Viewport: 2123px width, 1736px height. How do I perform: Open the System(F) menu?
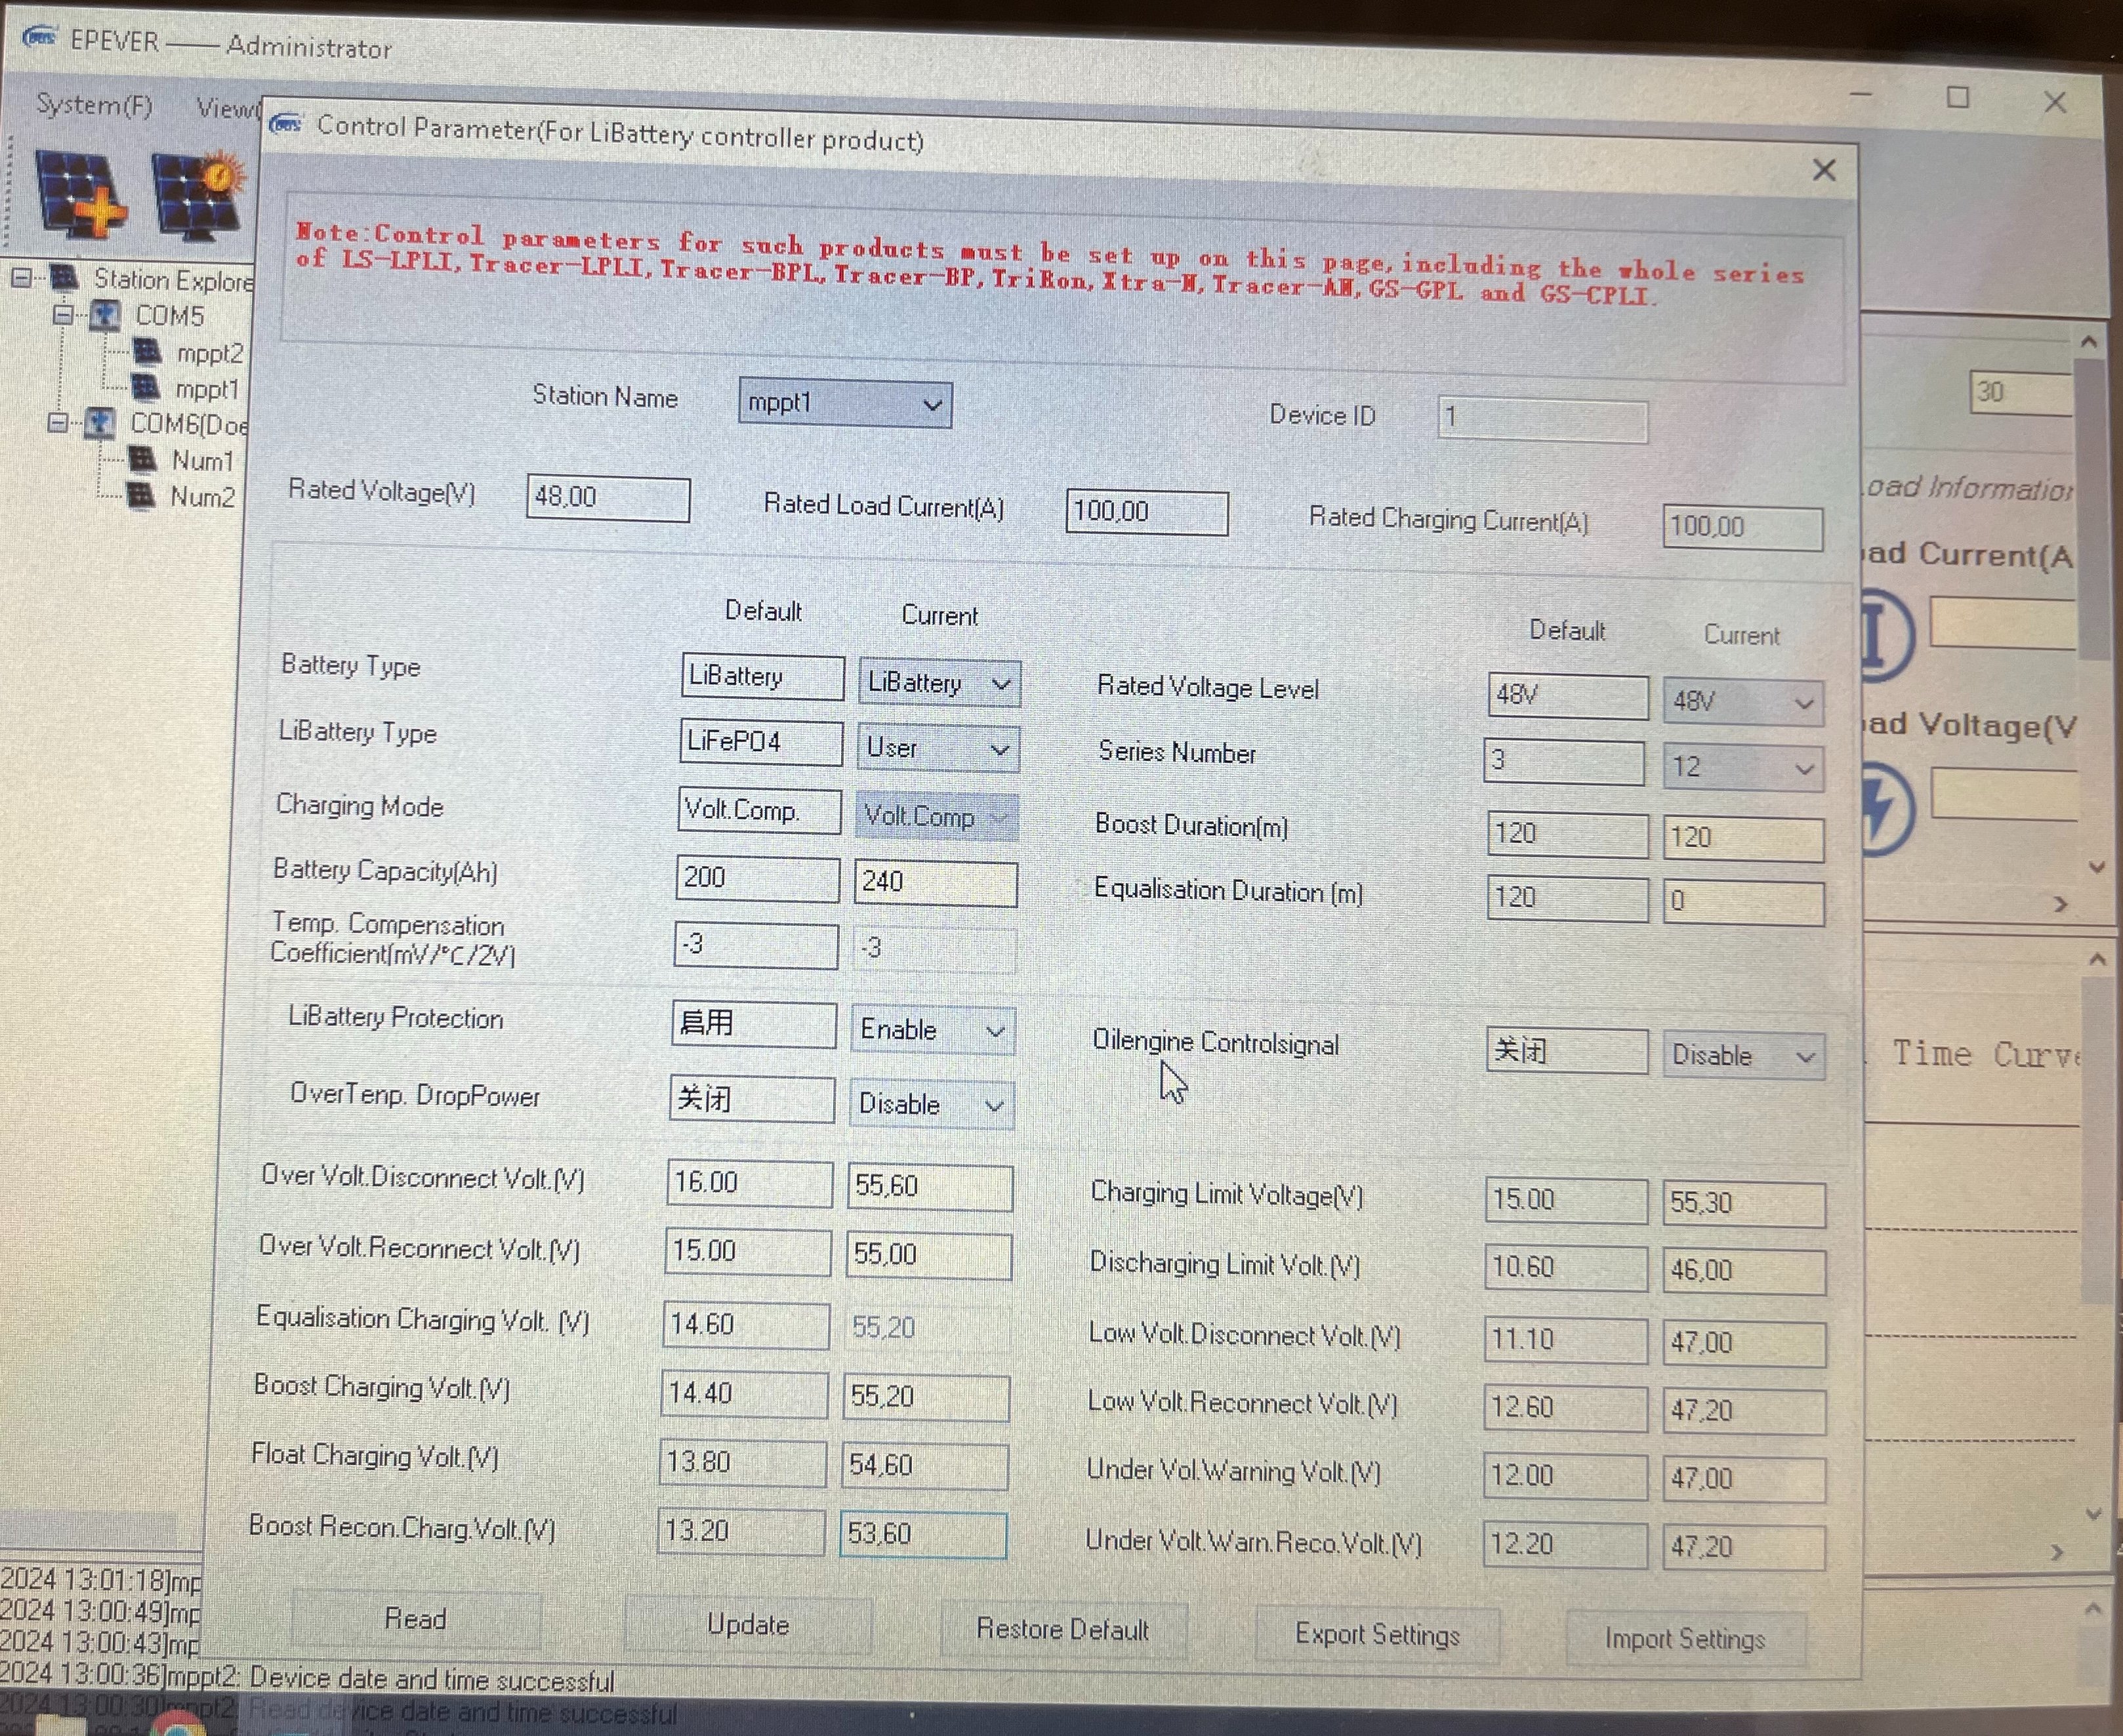click(x=94, y=105)
